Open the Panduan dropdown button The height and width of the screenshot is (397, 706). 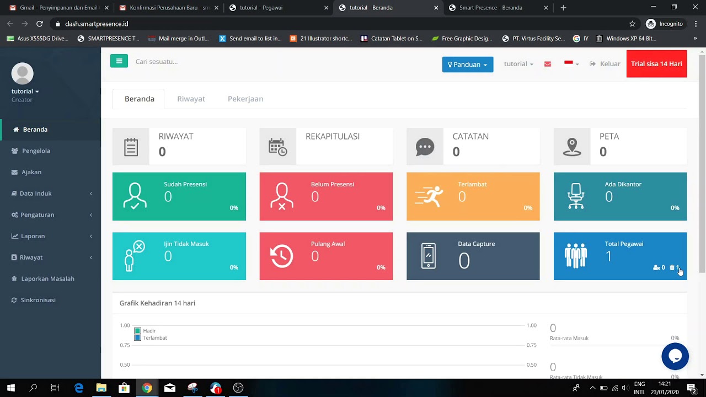pos(468,65)
